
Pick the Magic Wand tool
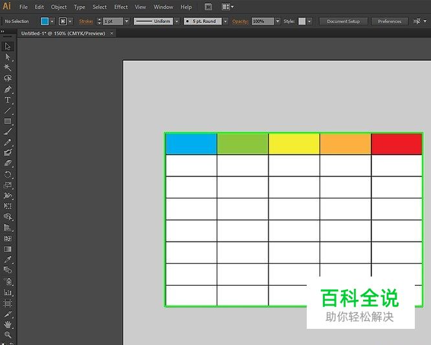[x=8, y=68]
